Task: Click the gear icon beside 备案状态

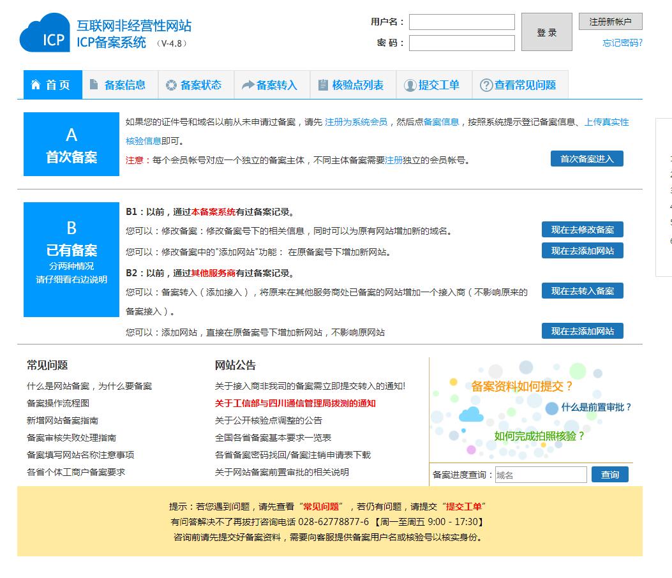Action: pos(171,85)
